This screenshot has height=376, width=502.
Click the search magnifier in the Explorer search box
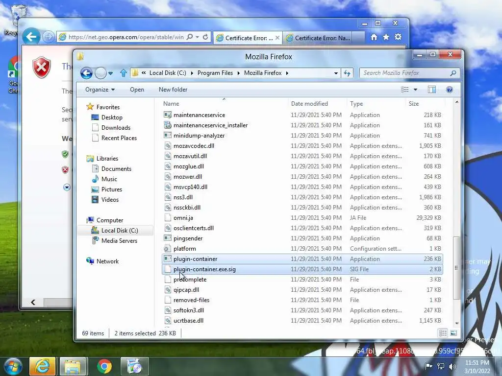pyautogui.click(x=453, y=73)
